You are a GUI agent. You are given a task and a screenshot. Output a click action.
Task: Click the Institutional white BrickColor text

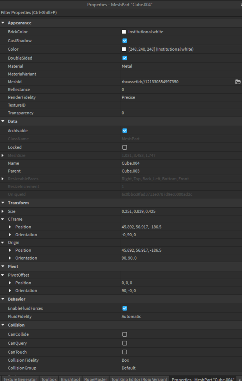click(146, 32)
